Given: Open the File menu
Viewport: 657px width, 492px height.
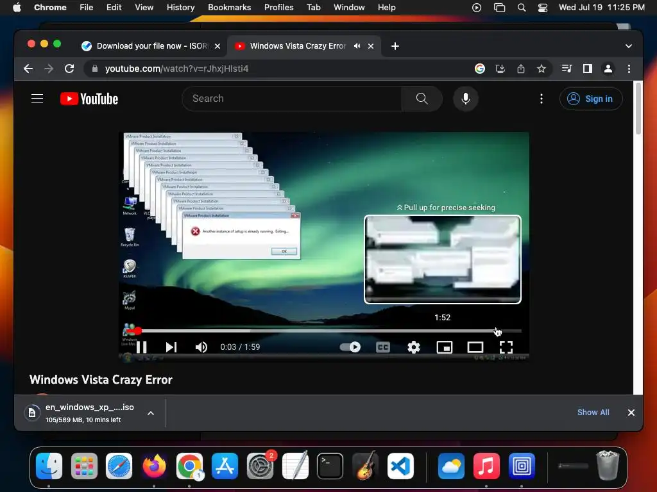Looking at the screenshot, I should point(87,7).
